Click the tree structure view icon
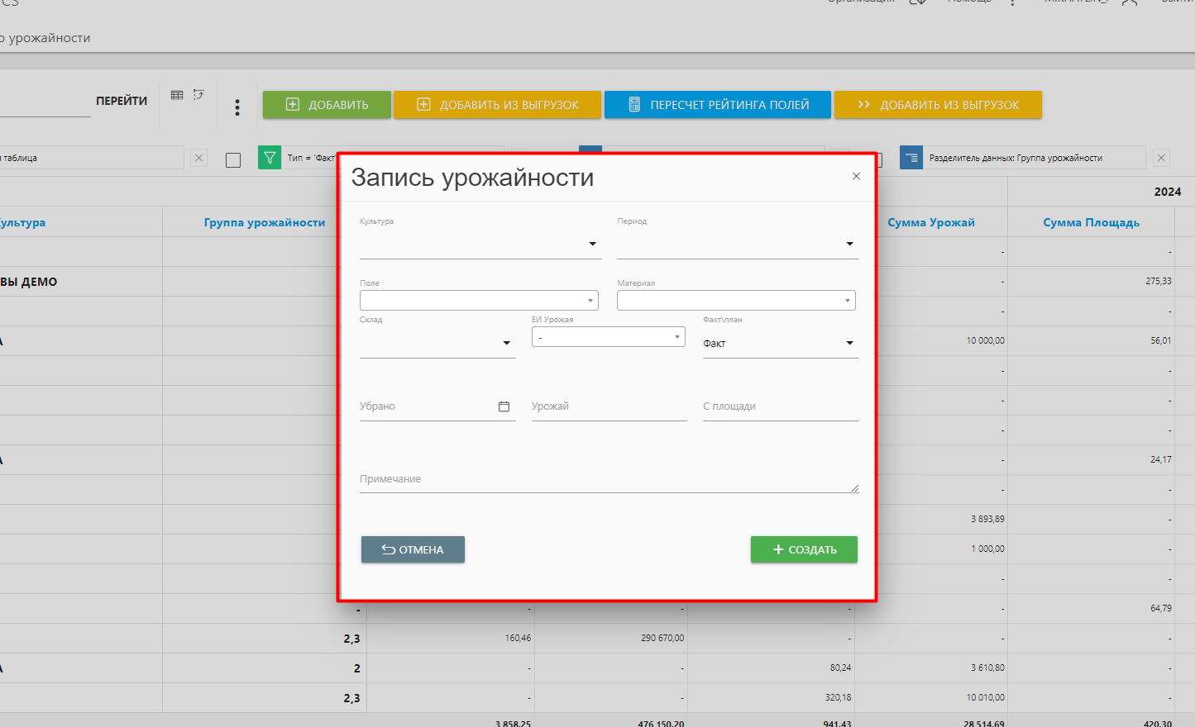Image resolution: width=1195 pixels, height=727 pixels. 198,95
